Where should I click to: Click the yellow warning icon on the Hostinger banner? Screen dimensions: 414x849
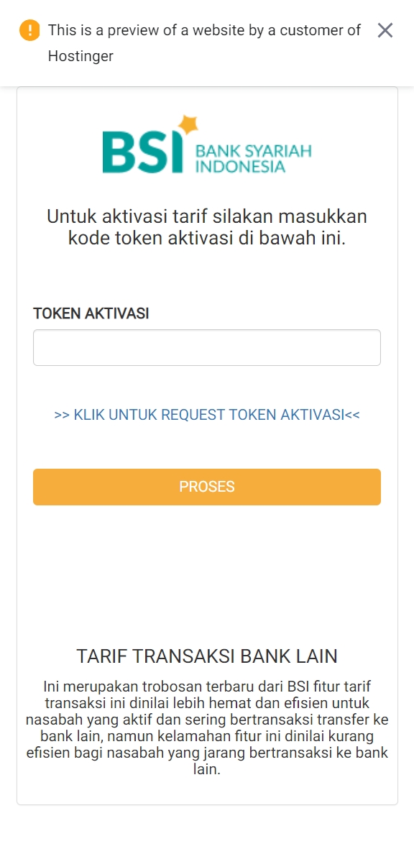(29, 30)
